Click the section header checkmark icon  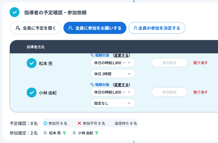pyautogui.click(x=14, y=12)
